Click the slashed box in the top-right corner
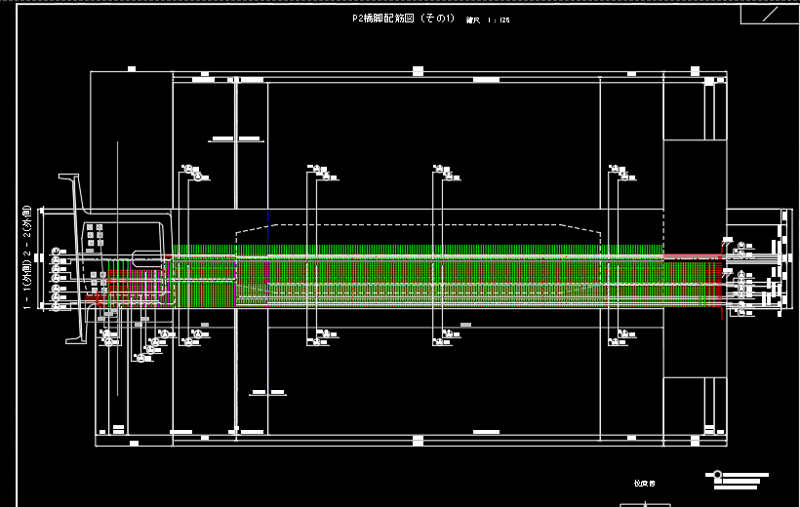 [x=769, y=14]
